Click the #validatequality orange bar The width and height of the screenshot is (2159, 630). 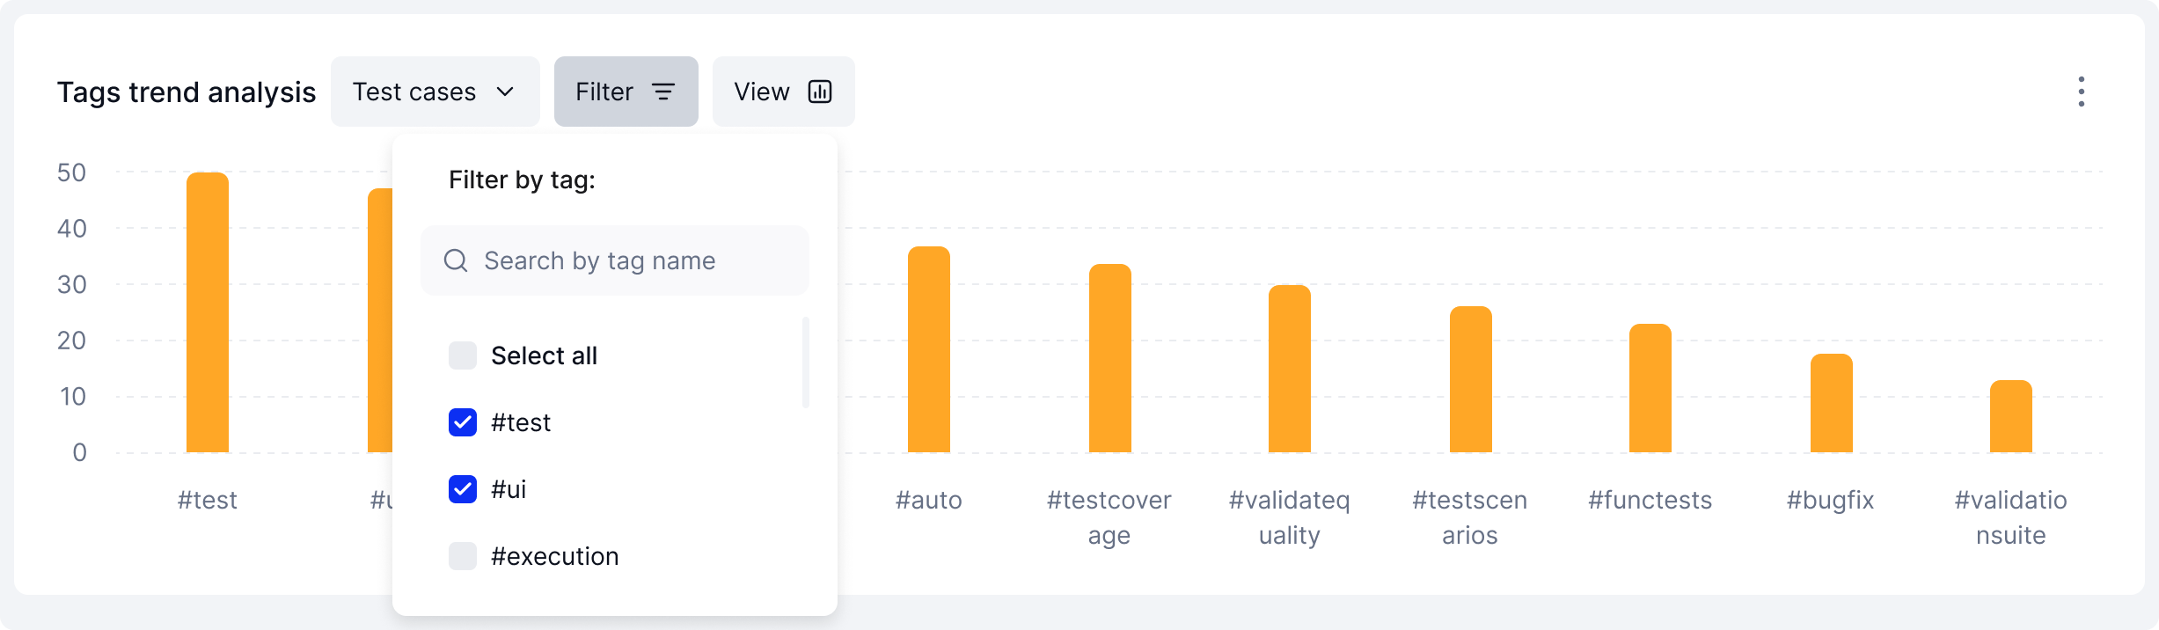point(1290,370)
